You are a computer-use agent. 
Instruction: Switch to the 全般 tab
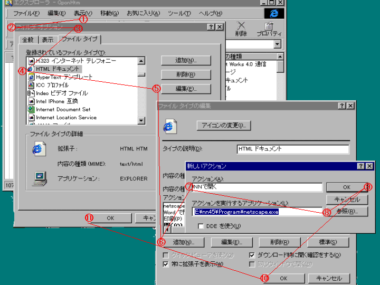coord(27,40)
